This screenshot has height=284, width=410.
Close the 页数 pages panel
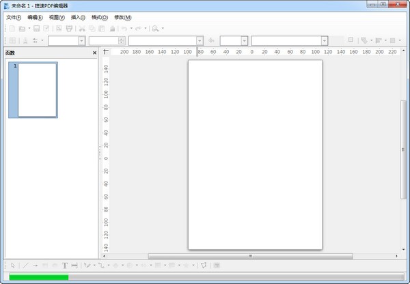(94, 53)
